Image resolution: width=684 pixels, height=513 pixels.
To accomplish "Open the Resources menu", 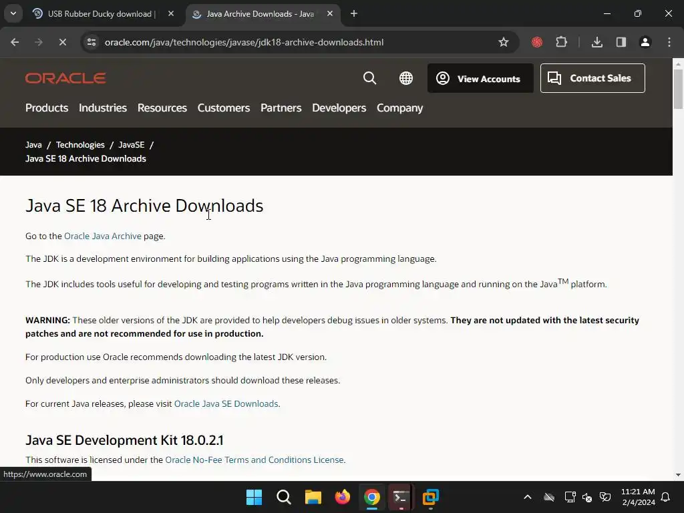I will click(x=162, y=108).
